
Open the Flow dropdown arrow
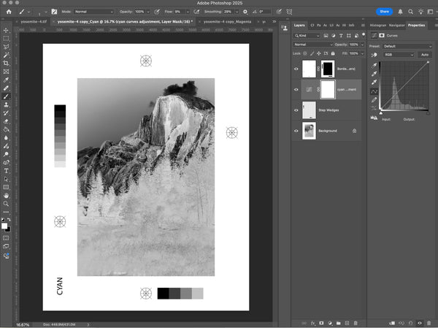[188, 12]
